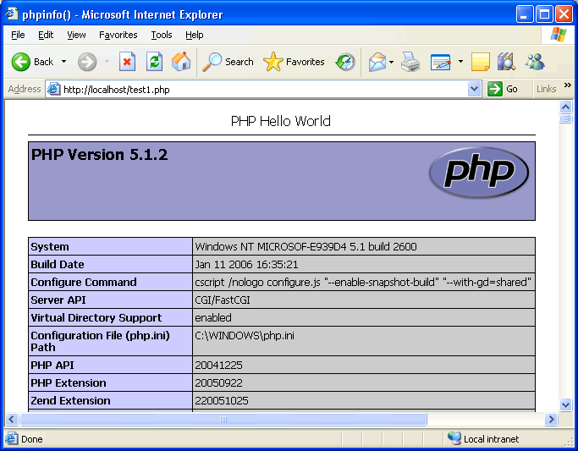Expand the Links toolbar chevron
The width and height of the screenshot is (578, 451).
pos(568,85)
